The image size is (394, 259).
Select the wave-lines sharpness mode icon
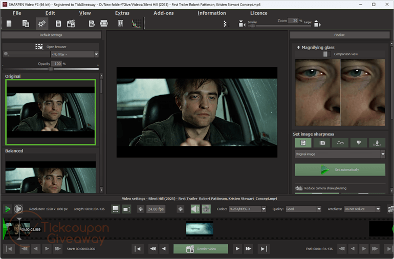[x=340, y=143]
